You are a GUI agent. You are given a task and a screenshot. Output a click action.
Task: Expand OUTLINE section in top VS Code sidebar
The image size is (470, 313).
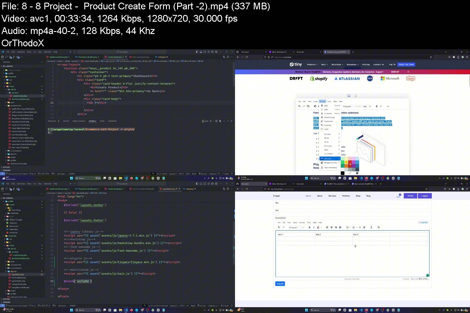[6, 167]
